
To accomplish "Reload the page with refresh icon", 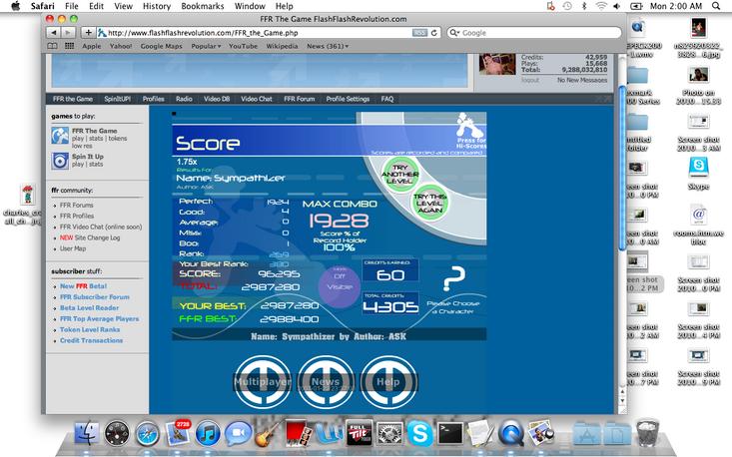I will (x=434, y=33).
